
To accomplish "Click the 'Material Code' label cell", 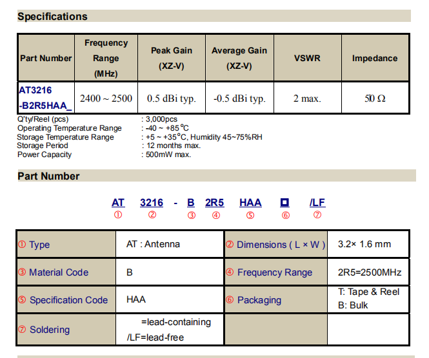I will tap(66, 272).
